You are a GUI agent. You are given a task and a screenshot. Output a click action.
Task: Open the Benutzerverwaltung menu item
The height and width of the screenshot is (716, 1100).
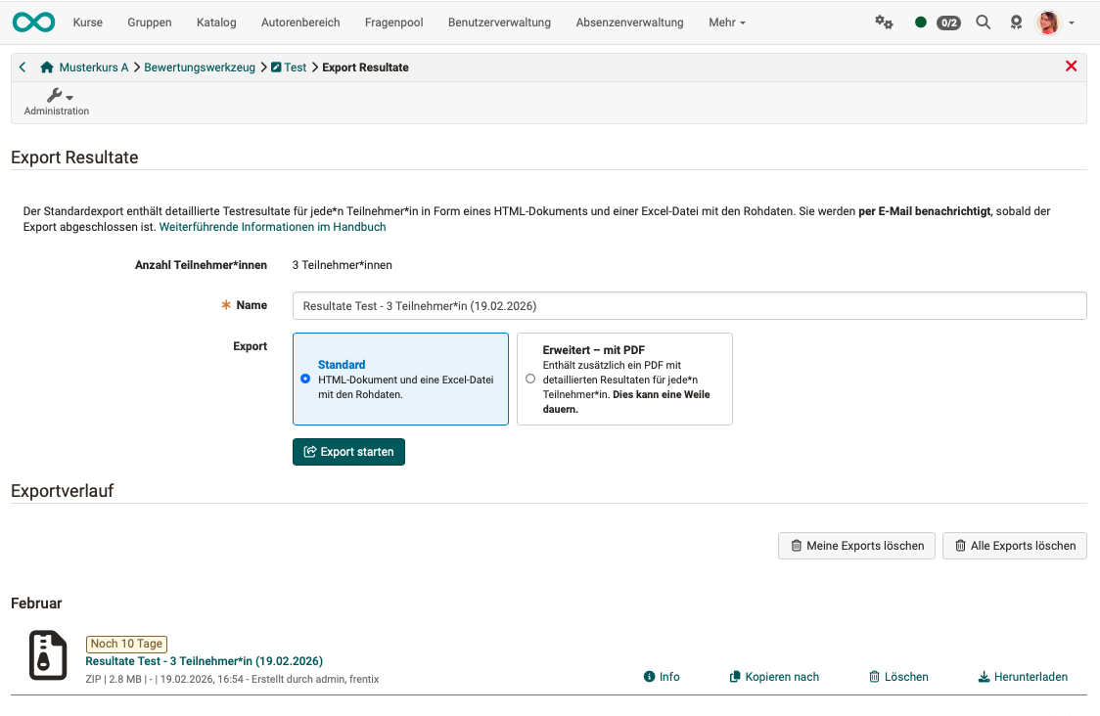499,22
